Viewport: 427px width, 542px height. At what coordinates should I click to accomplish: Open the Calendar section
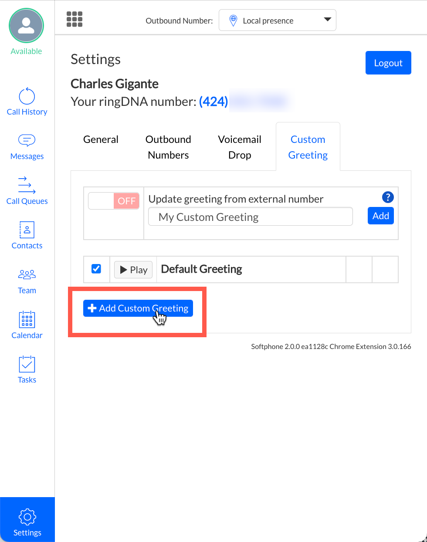pos(27,325)
